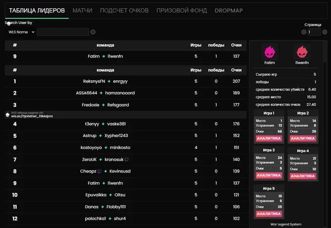Click player name Kevinsusd
The image size is (331, 228).
pyautogui.click(x=120, y=171)
